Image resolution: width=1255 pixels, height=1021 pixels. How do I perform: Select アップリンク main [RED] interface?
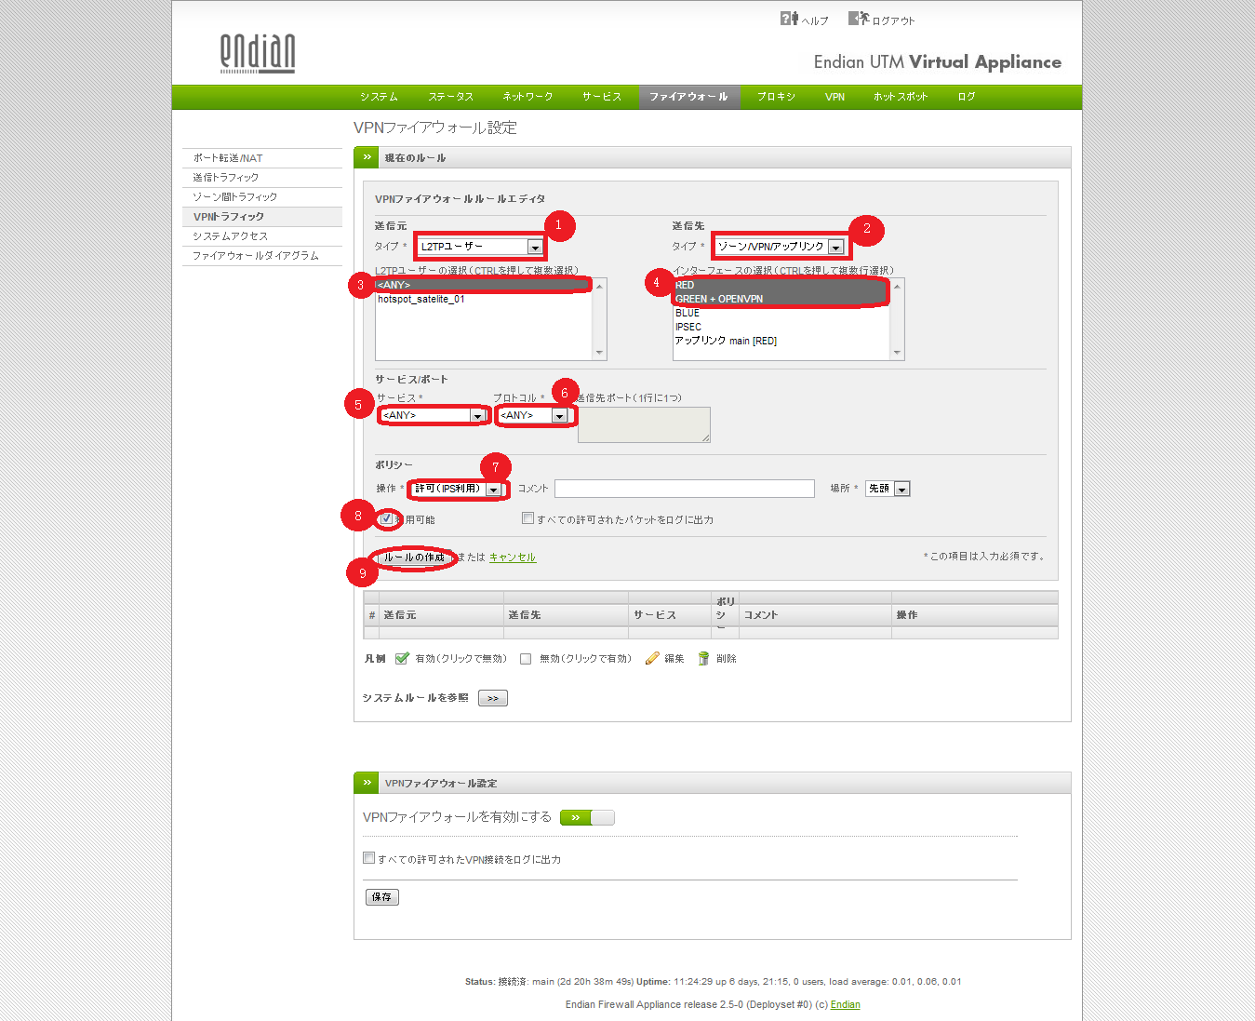coord(781,341)
